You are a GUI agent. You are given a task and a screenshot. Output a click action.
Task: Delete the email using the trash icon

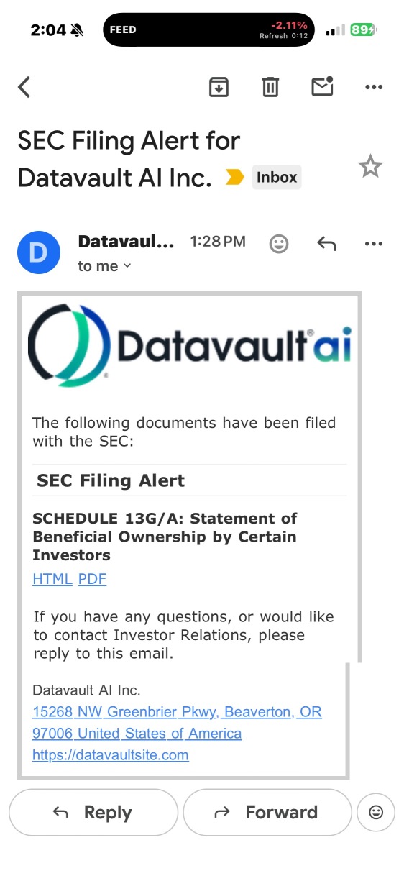[x=270, y=87]
